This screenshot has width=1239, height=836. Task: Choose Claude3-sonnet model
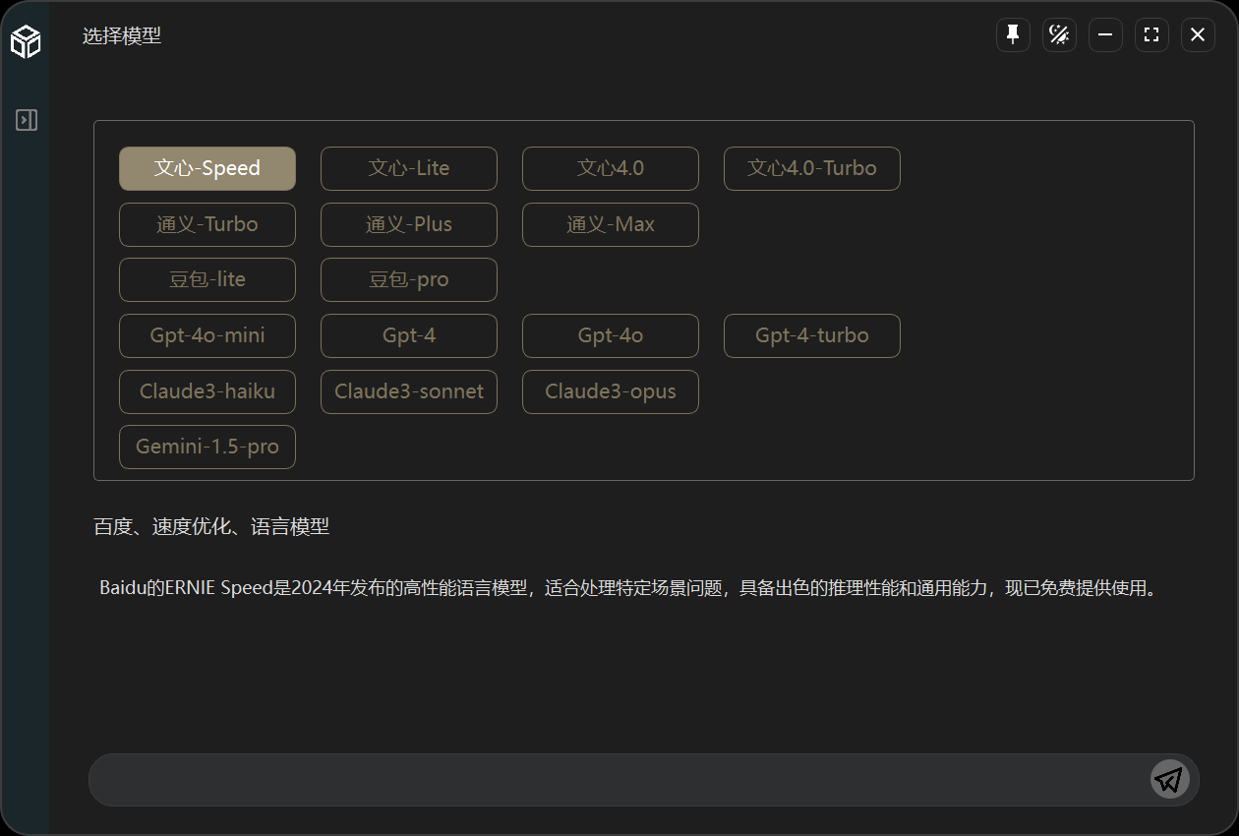tap(409, 391)
